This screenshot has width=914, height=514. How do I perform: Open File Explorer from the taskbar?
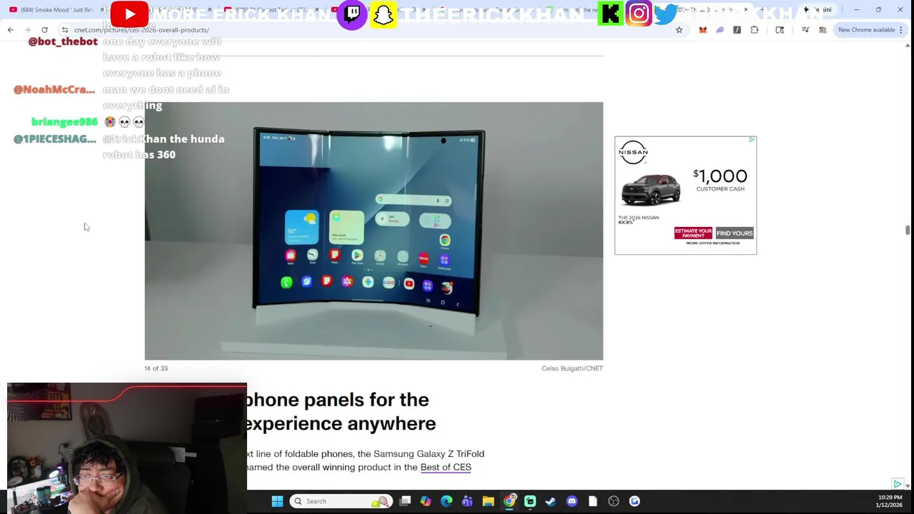[x=488, y=501]
